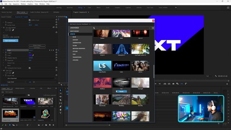Viewport: 231px width, 130px height.
Task: Select the Pen tool in Tools panel
Action: pos(61,107)
